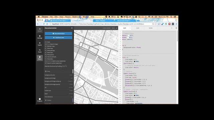Select the background-image-comp-op property row
The width and height of the screenshot is (214, 120).
click(59, 81)
